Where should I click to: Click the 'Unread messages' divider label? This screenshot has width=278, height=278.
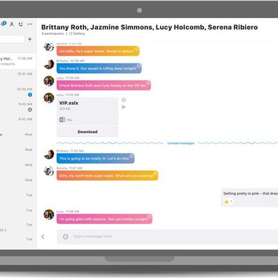[x=181, y=143]
